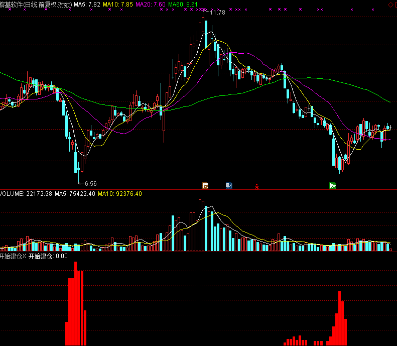Click the orange 榜 marker icon
This screenshot has height=346, width=397.
point(205,186)
